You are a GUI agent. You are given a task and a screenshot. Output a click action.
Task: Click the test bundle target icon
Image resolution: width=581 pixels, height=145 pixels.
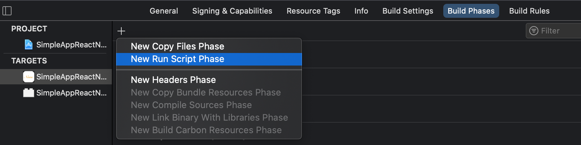click(29, 93)
